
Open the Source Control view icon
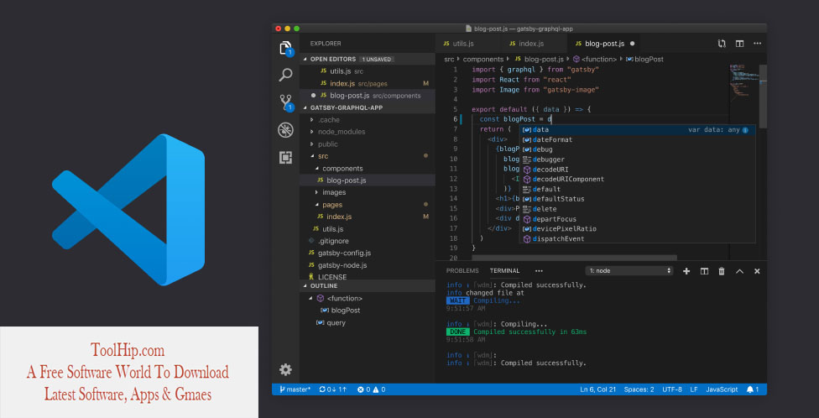285,102
